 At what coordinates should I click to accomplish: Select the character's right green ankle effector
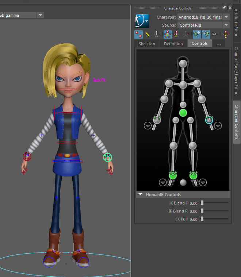173,175
